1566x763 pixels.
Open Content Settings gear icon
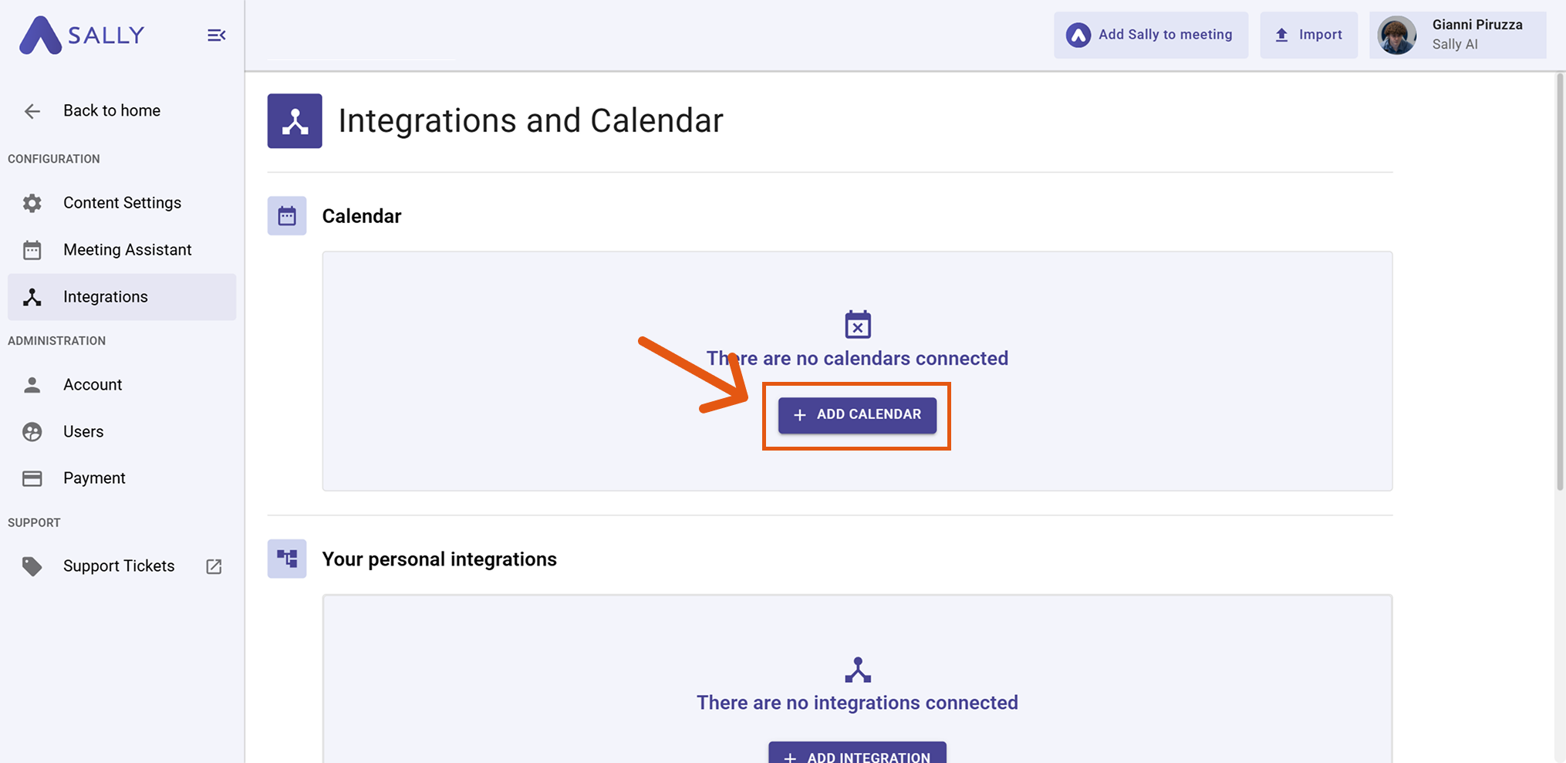pyautogui.click(x=32, y=203)
